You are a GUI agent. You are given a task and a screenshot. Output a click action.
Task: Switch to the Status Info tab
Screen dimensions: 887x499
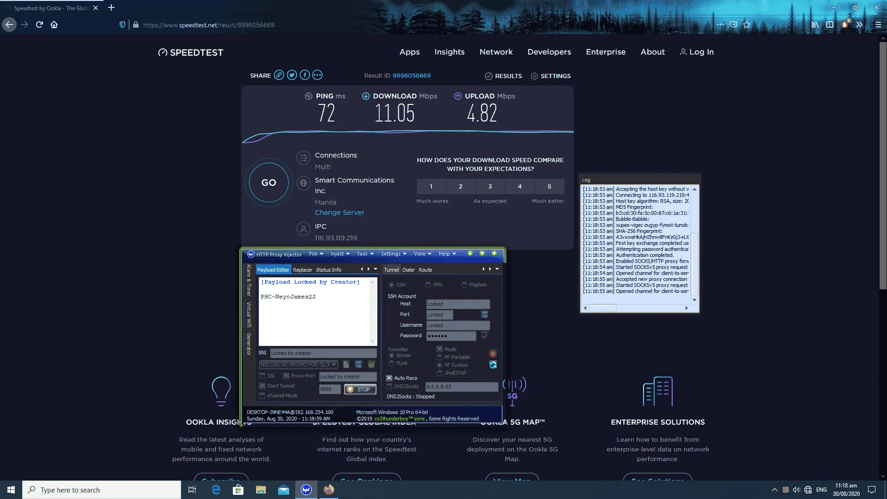[328, 270]
